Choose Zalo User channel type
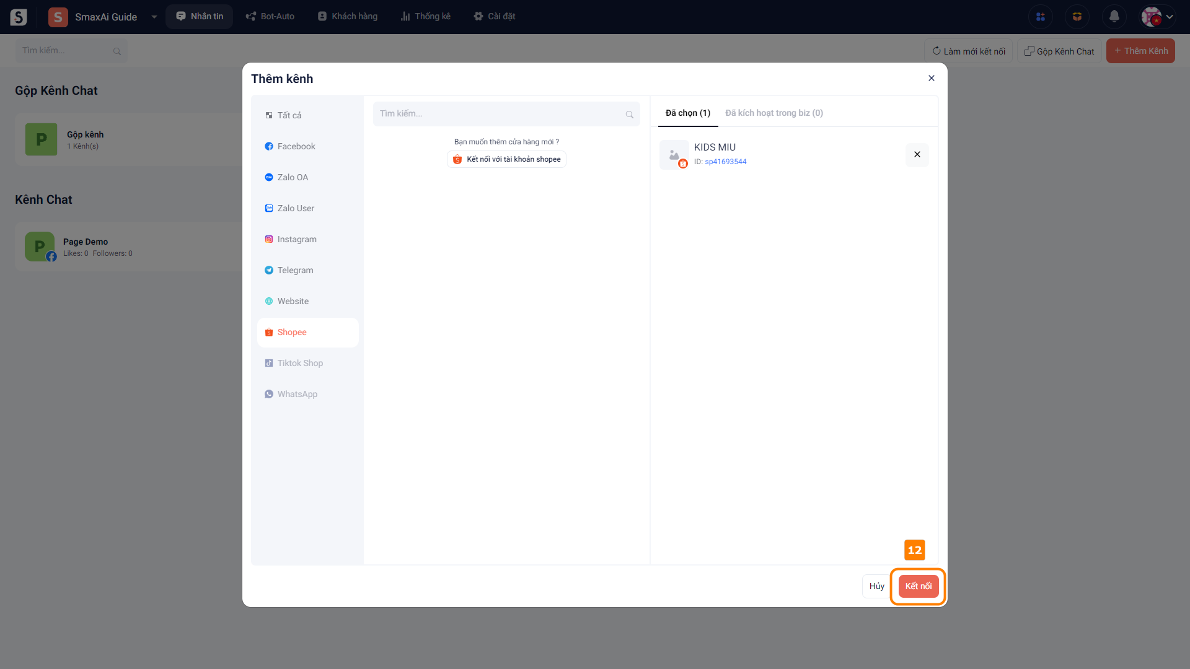 pyautogui.click(x=295, y=208)
